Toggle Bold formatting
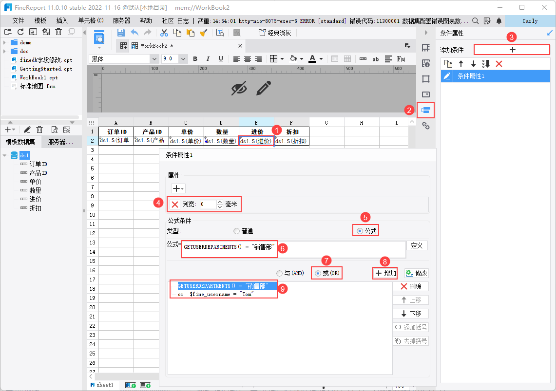 pyautogui.click(x=195, y=59)
